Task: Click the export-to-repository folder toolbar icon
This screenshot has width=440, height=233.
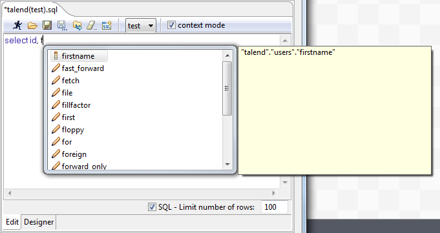Action: tap(77, 26)
